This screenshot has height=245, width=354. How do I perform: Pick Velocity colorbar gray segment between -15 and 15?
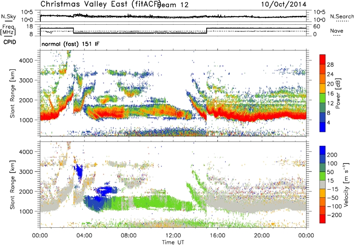323,184
